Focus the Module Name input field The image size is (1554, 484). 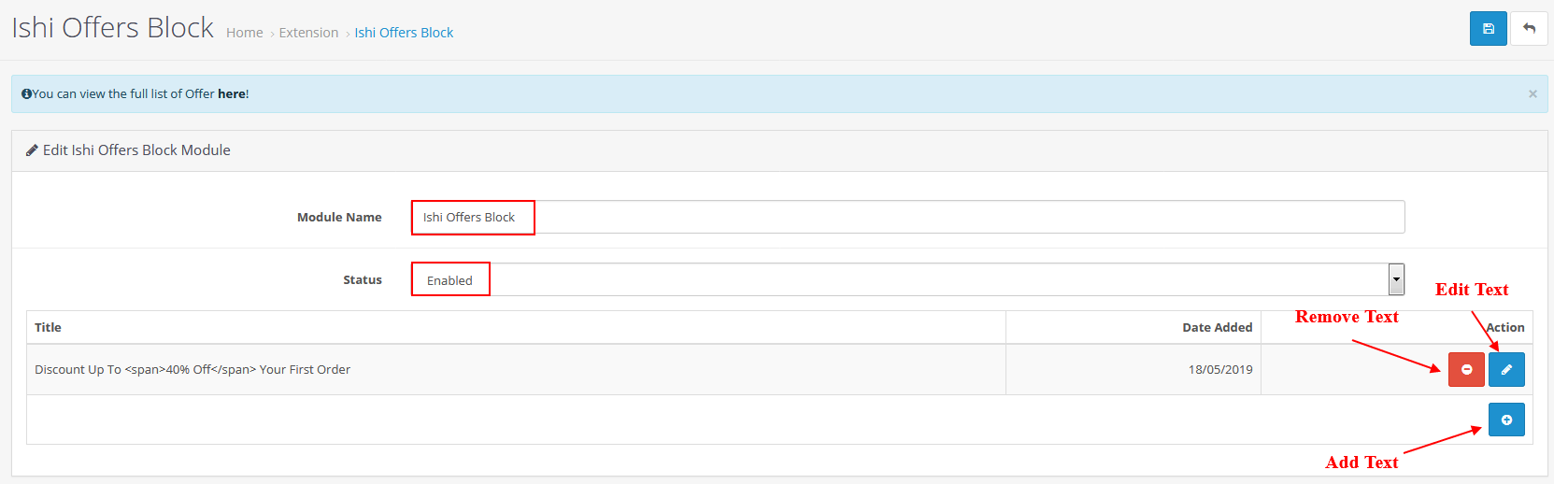point(907,217)
